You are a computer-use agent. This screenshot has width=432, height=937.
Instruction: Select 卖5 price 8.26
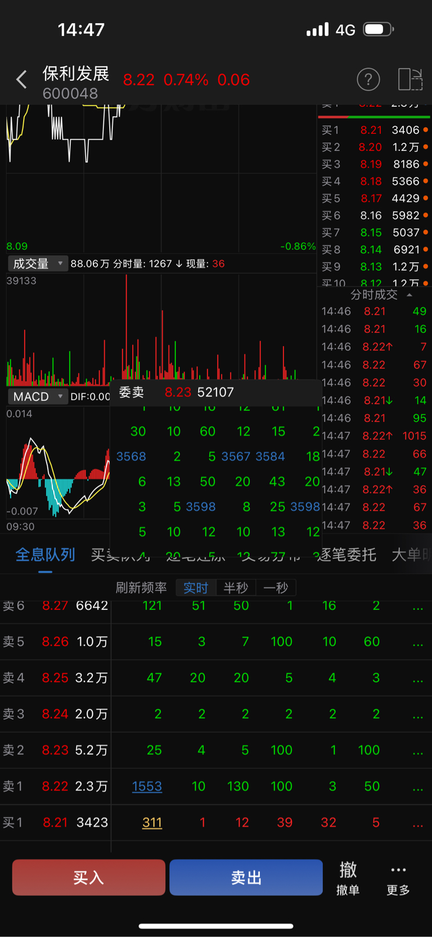pyautogui.click(x=55, y=642)
